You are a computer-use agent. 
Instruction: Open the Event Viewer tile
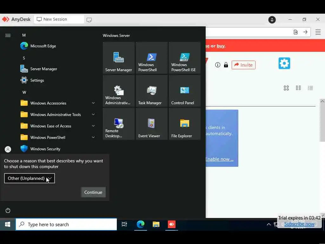(x=151, y=124)
